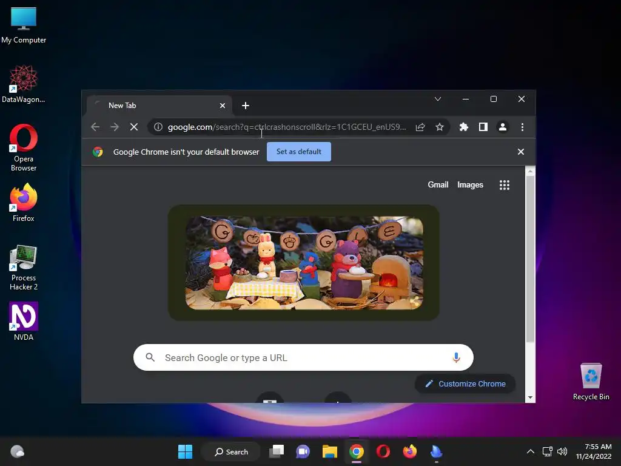Open volume tray icon
Viewport: 621px width, 466px height.
coord(562,451)
